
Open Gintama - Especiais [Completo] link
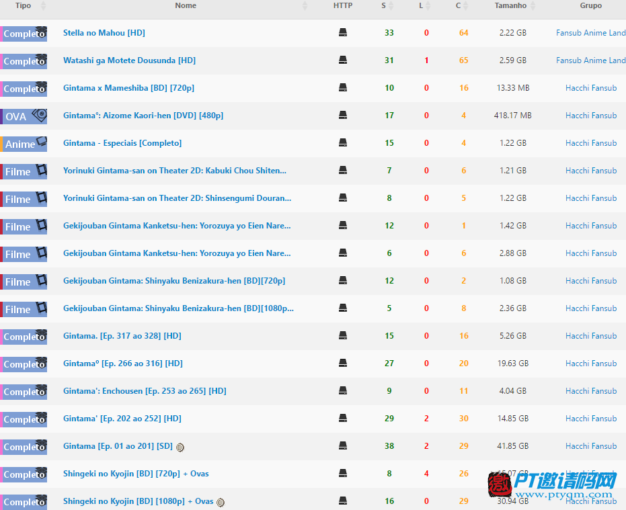122,143
